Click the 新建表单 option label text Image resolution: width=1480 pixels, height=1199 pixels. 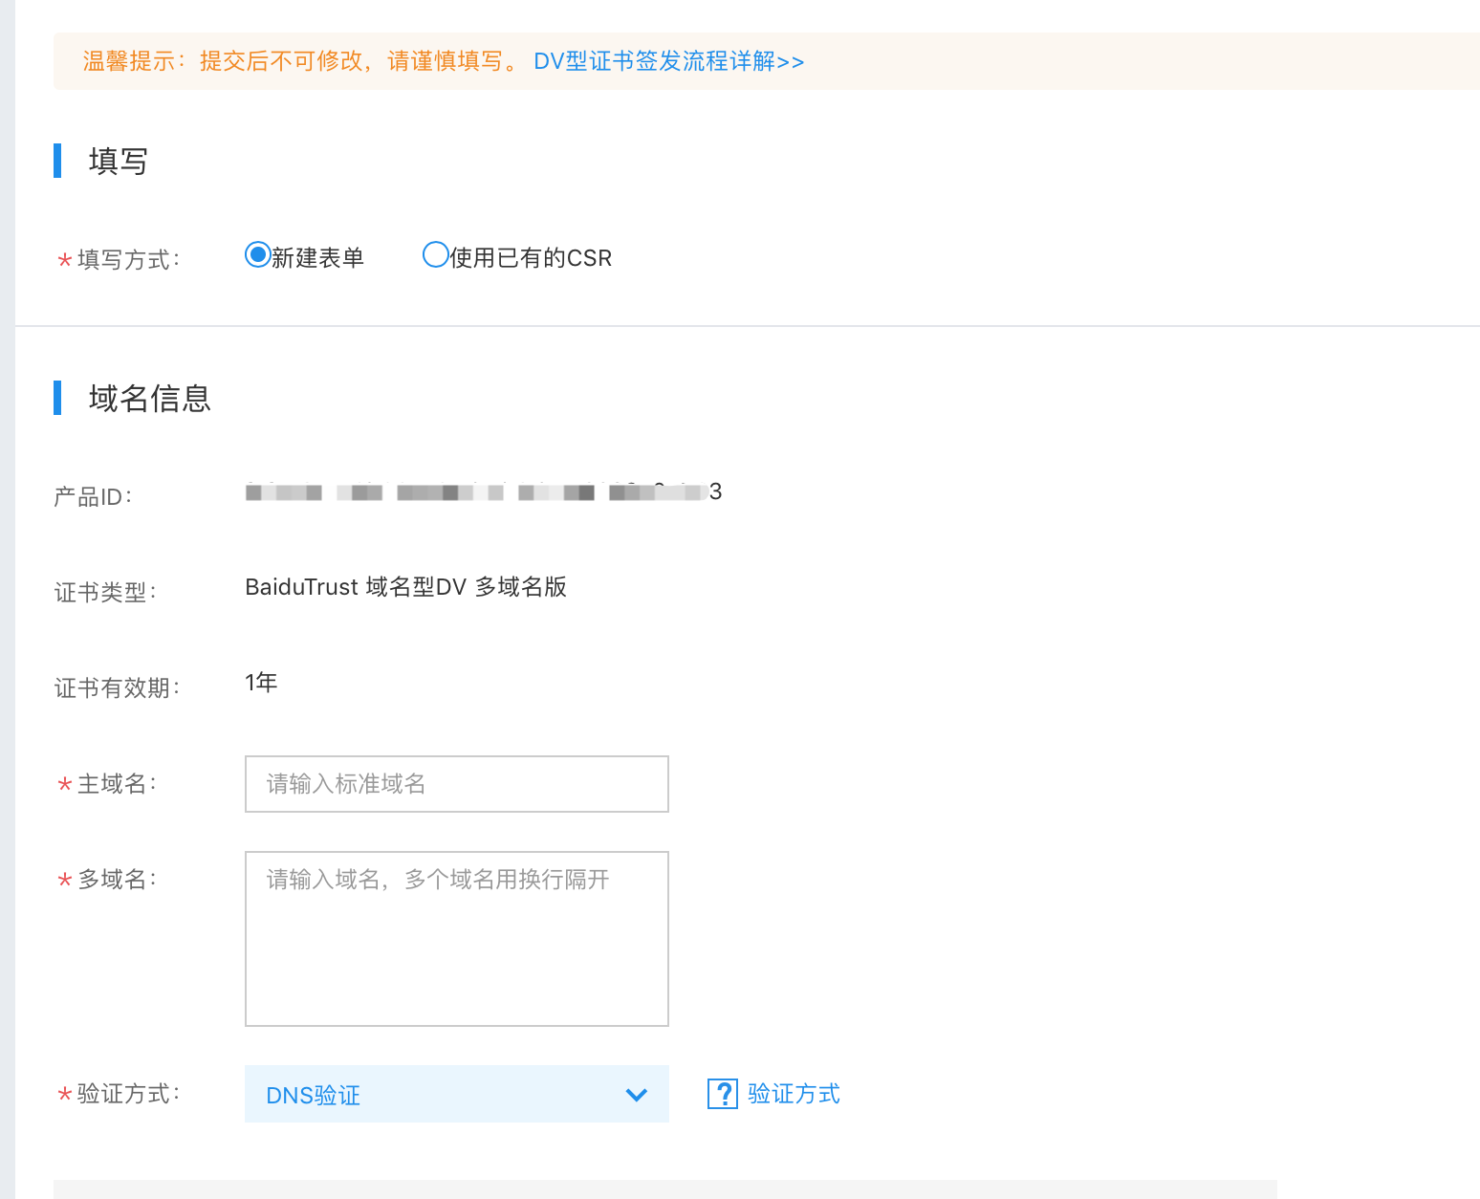pyautogui.click(x=317, y=258)
